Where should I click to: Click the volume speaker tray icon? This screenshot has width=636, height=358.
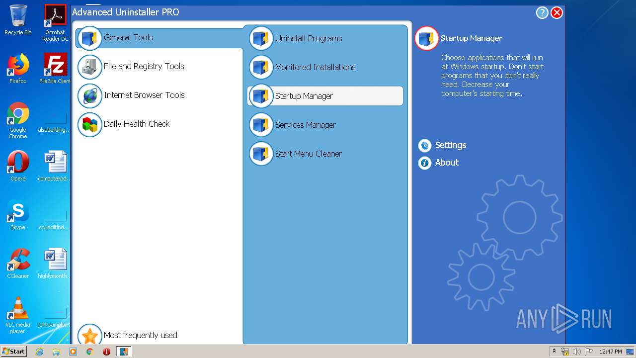click(x=577, y=352)
